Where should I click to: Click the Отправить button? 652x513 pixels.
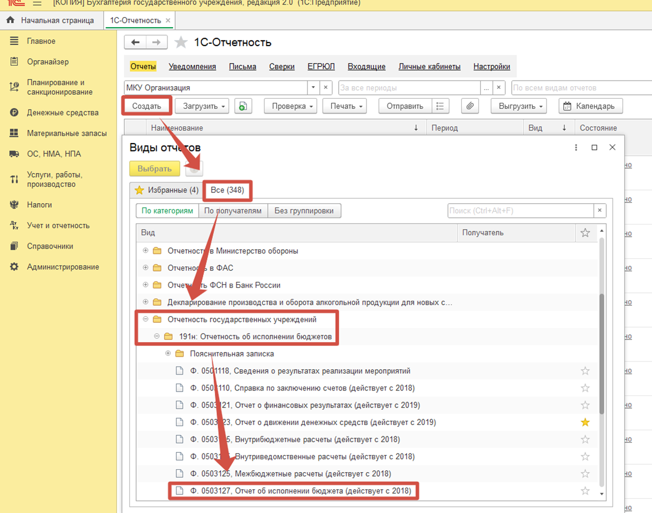[405, 106]
